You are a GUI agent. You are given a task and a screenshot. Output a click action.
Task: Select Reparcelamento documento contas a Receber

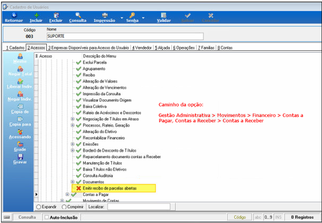(121, 157)
